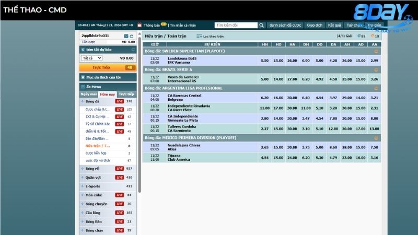Open the Trợ giúp menu
Image resolution: width=418 pixels, height=235 pixels.
pos(374,25)
